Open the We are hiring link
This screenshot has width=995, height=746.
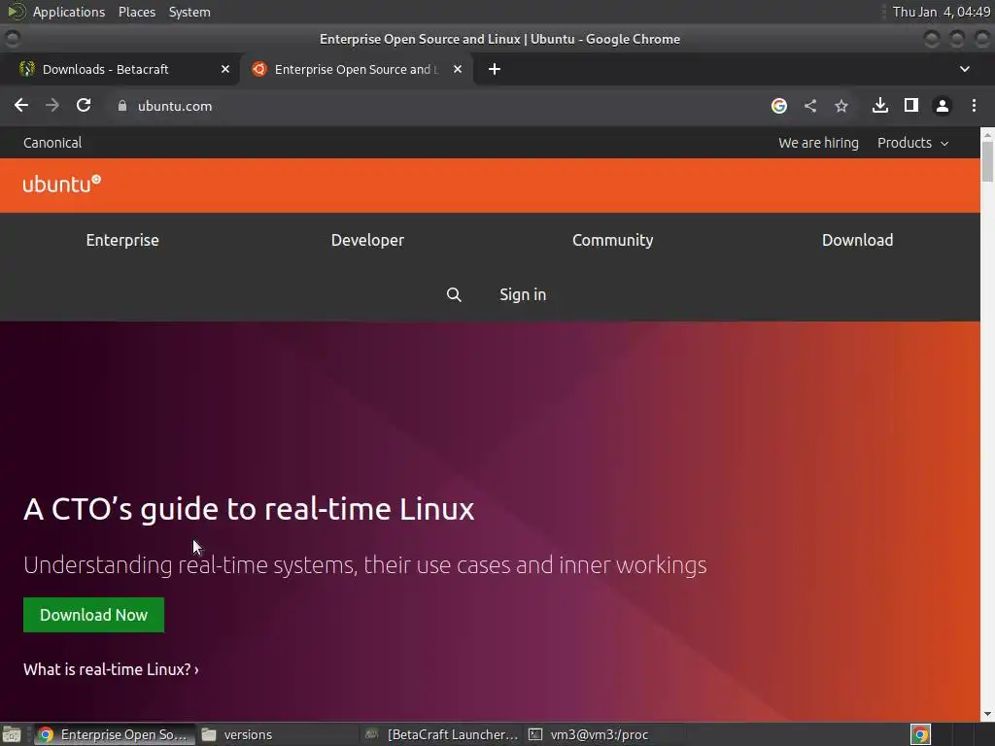pyautogui.click(x=818, y=143)
